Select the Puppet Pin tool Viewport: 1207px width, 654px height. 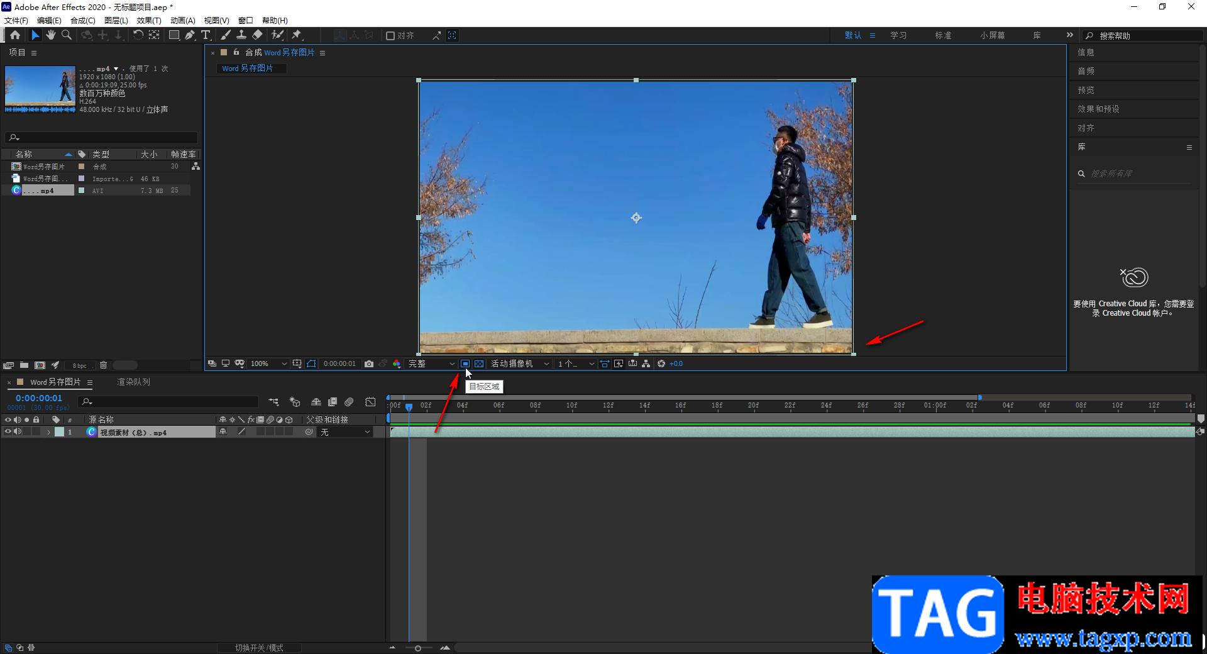pyautogui.click(x=297, y=35)
